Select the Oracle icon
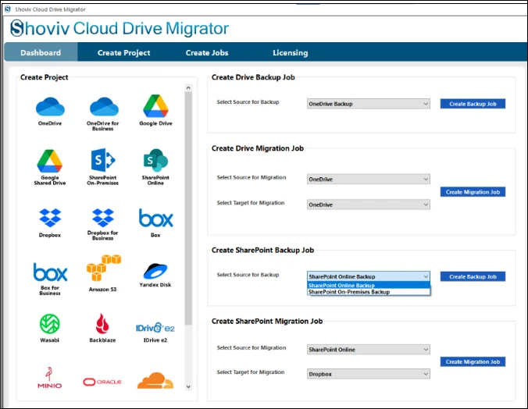Screen dimensions: 528x409 pos(102,382)
